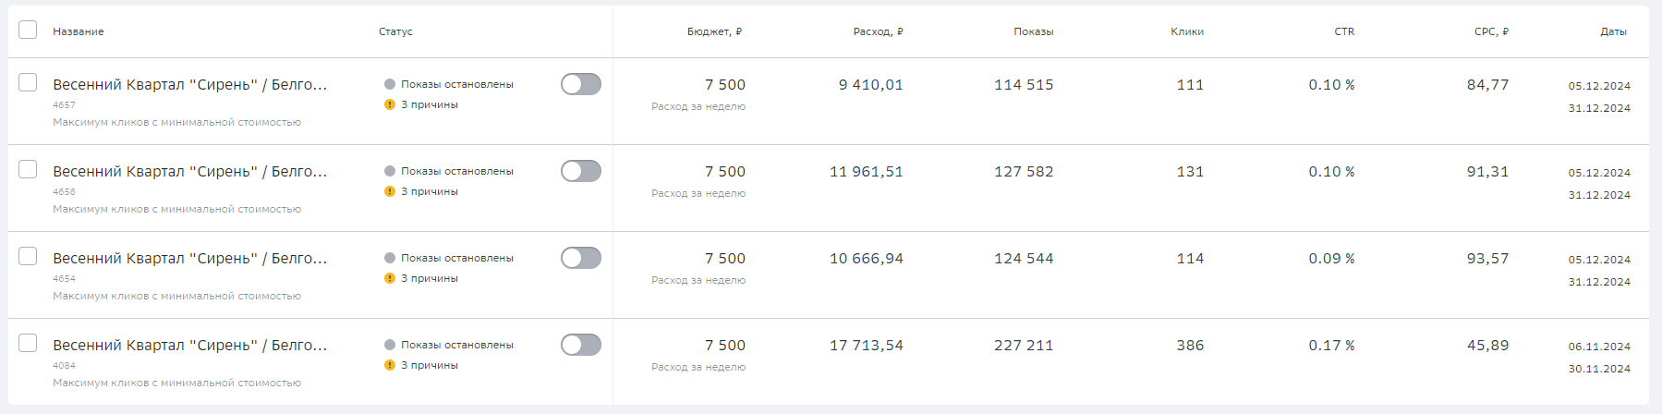Click the yellow warning icon for campaign 4657
The height and width of the screenshot is (414, 1662).
(x=390, y=104)
